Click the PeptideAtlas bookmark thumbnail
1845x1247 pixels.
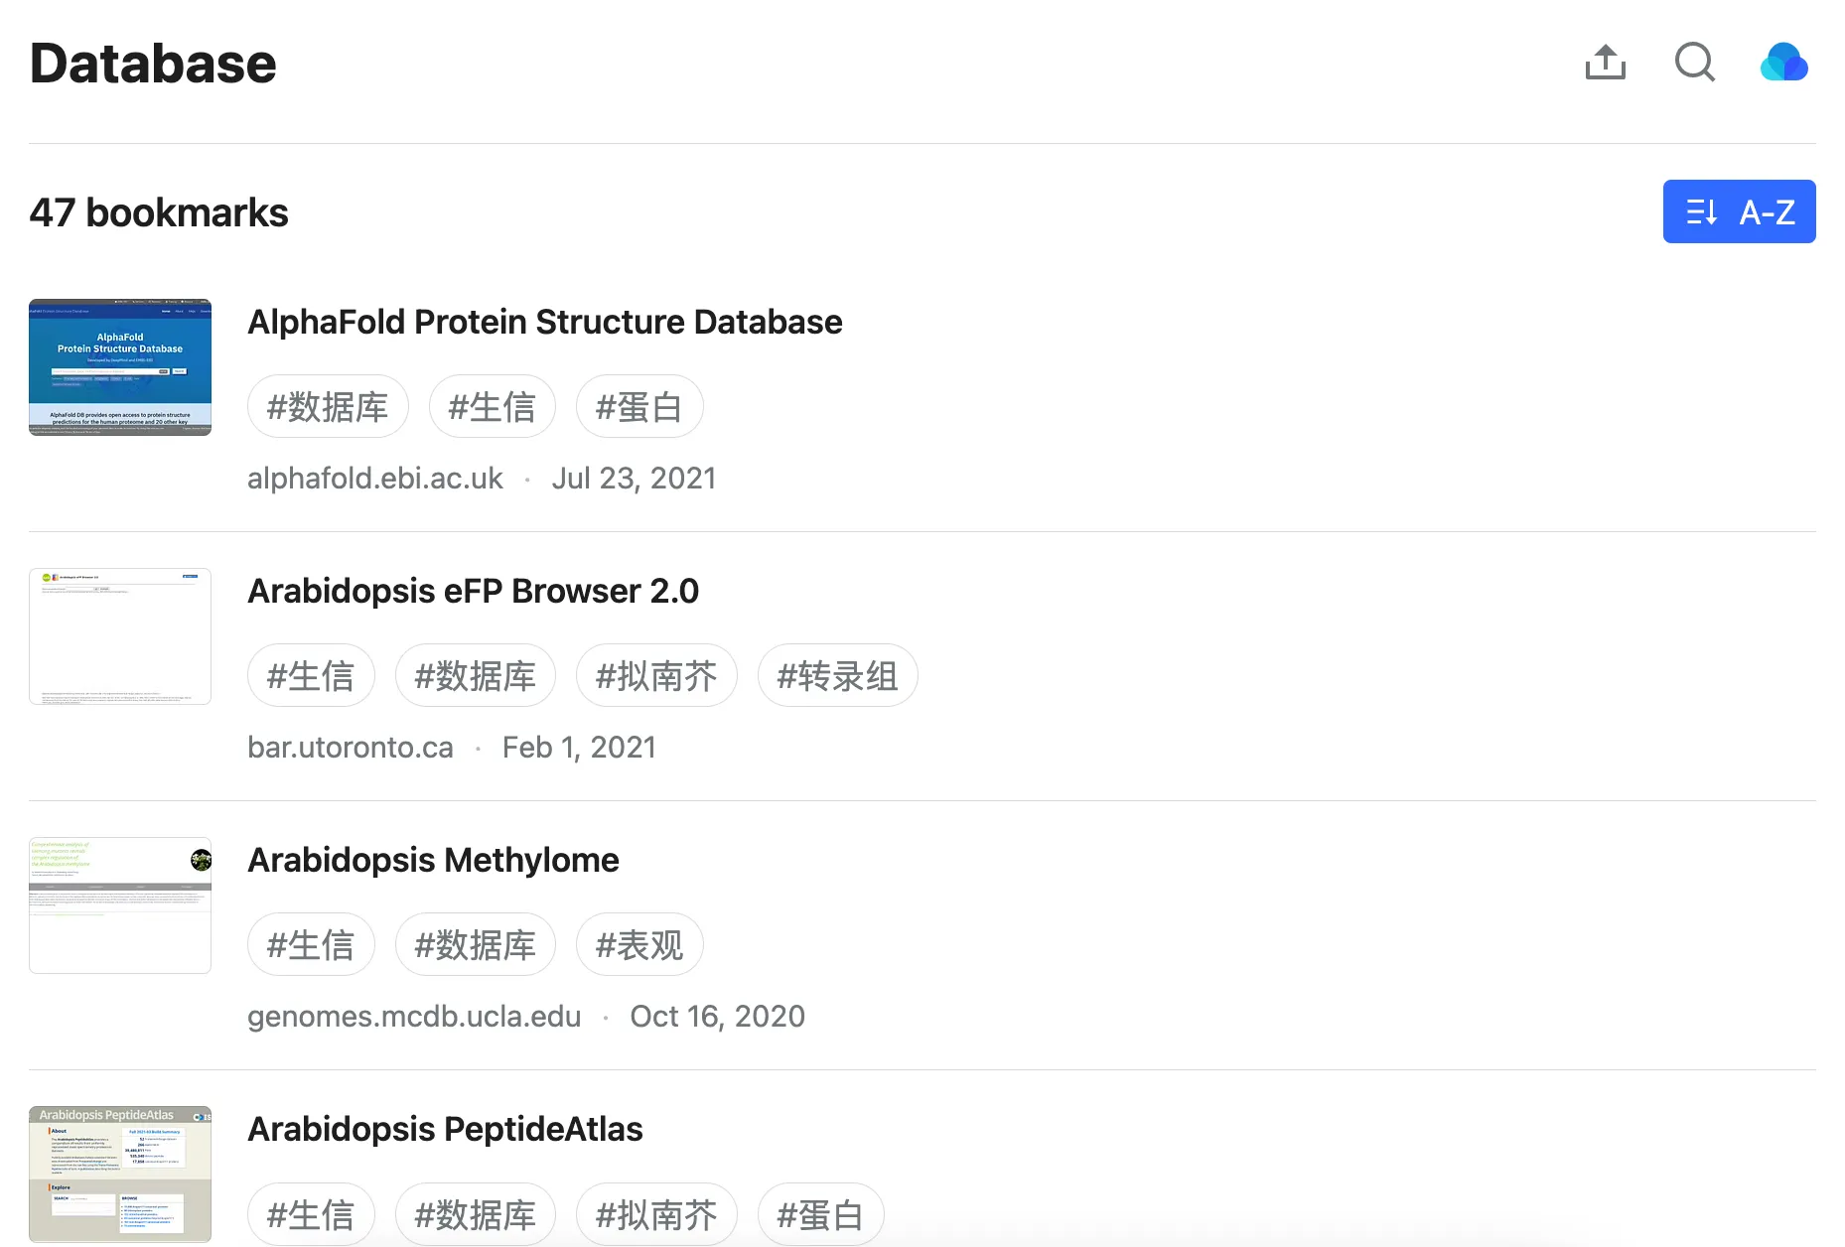pyautogui.click(x=120, y=1175)
